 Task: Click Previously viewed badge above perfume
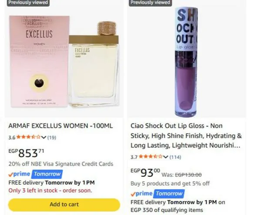pos(28,3)
